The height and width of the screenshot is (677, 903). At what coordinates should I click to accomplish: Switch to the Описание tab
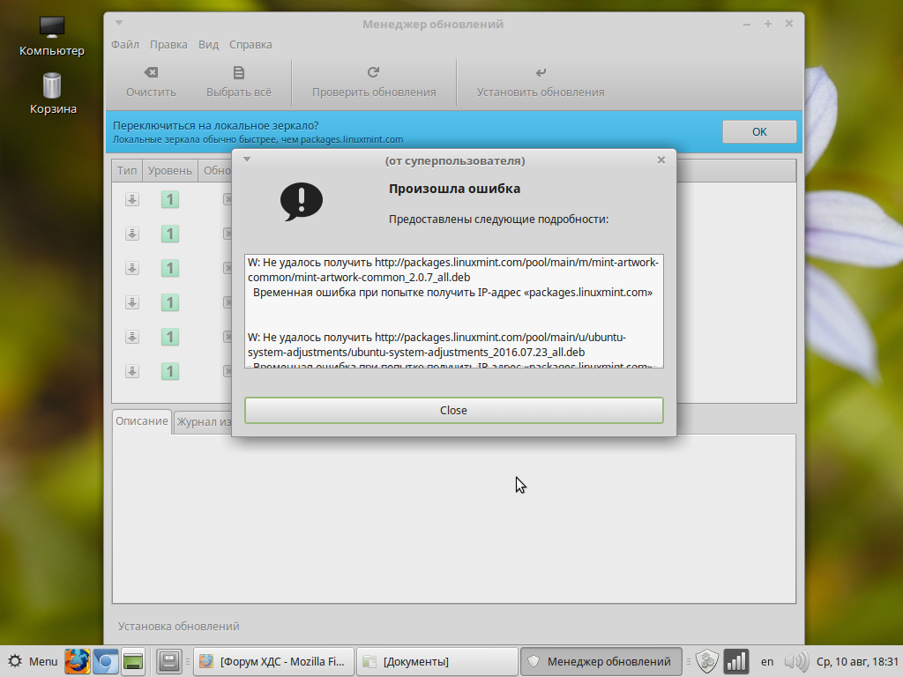tap(141, 421)
